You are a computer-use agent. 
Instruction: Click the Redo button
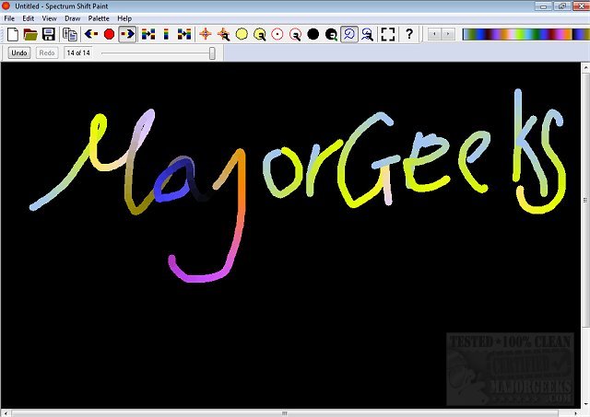[x=47, y=53]
